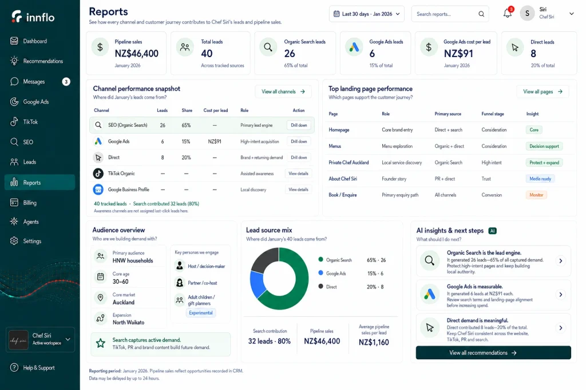Click the Monitor insight tag for Book / Enquire
The height and width of the screenshot is (390, 586).
[x=536, y=195]
